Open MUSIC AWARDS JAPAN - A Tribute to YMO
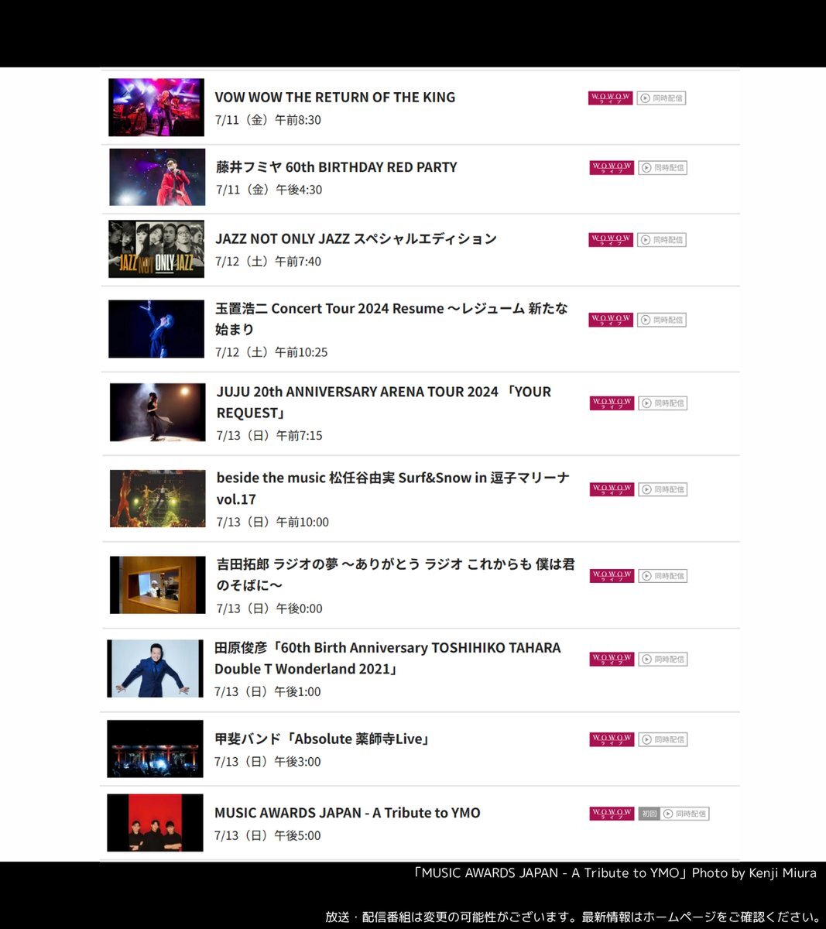826x929 pixels. (x=348, y=813)
